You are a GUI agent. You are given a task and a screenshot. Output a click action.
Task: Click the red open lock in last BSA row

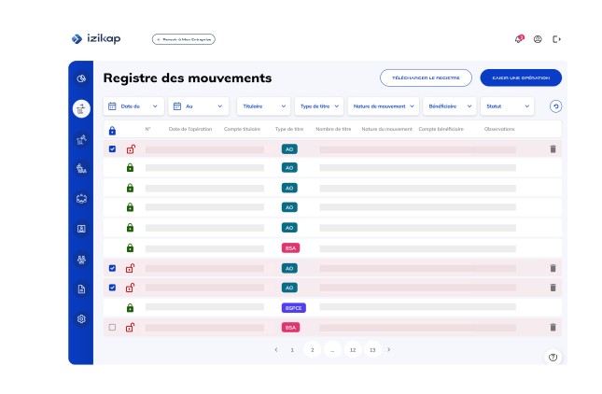point(130,327)
